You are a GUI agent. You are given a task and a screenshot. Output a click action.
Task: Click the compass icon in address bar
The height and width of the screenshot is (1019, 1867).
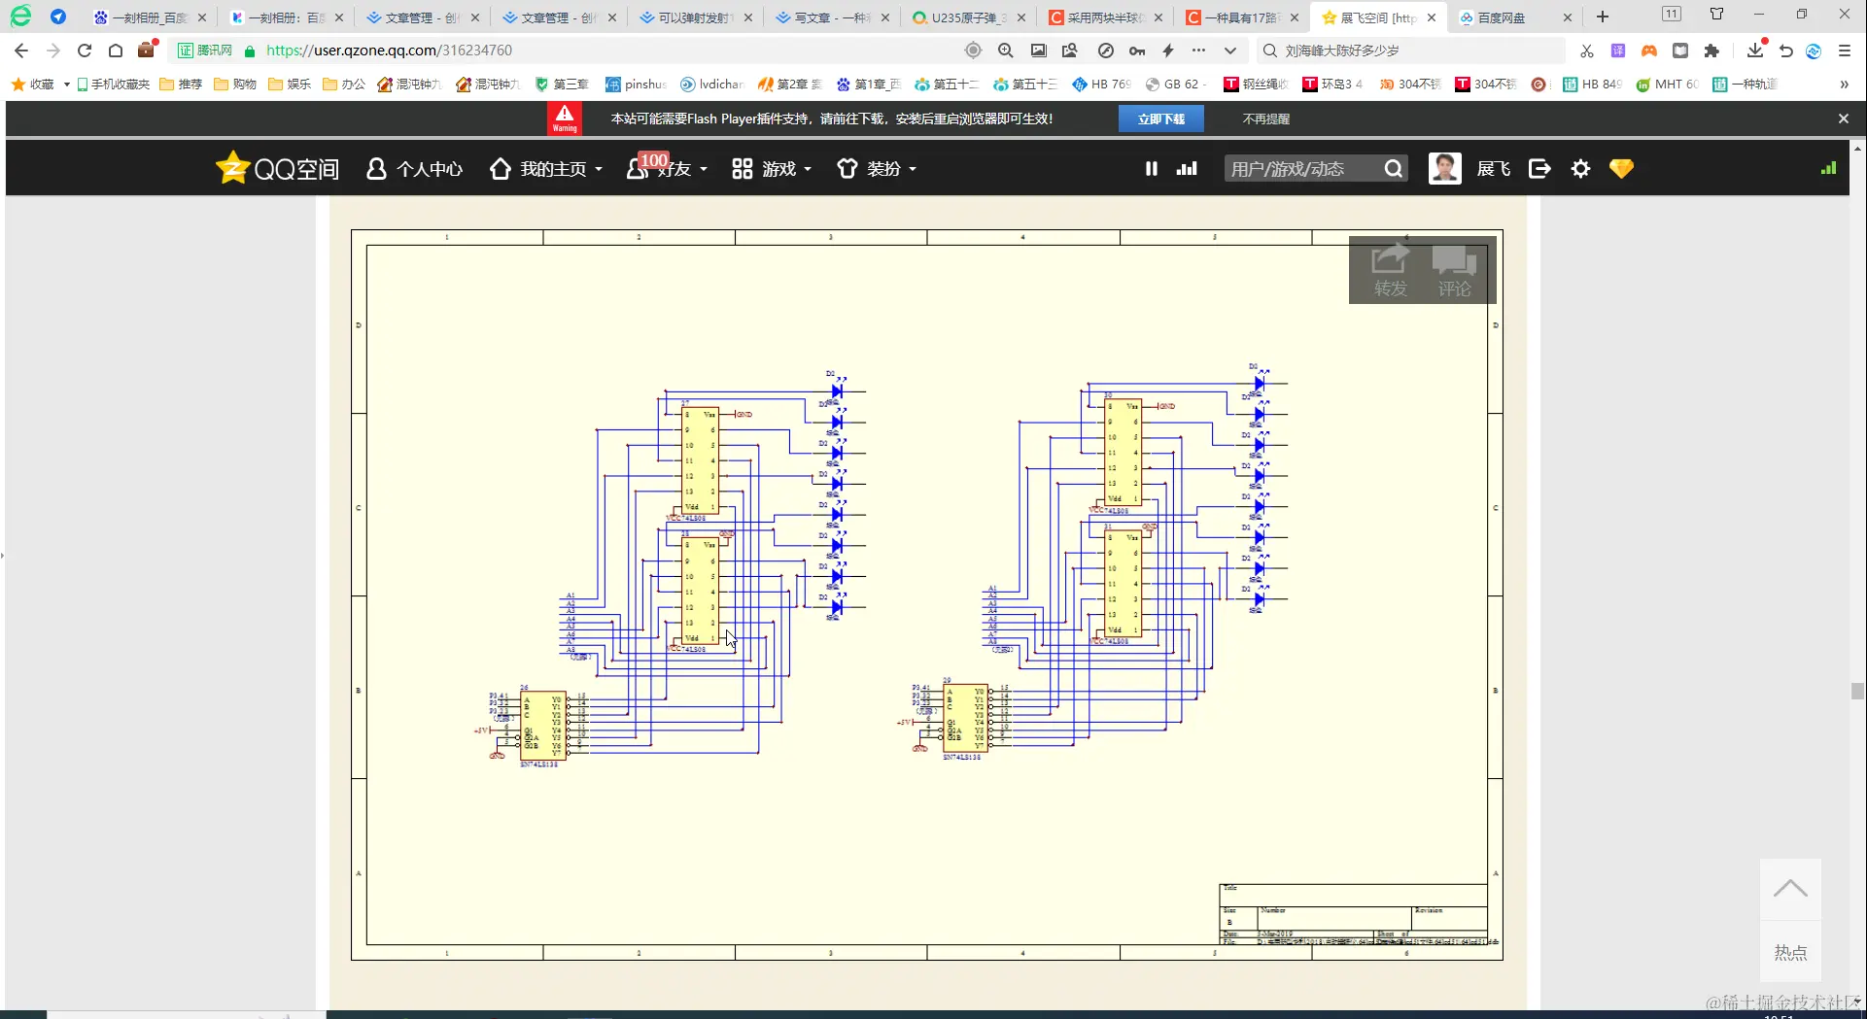1106,51
